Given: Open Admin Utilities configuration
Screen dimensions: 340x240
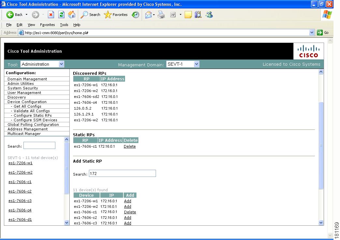Looking at the screenshot, I should [21, 84].
